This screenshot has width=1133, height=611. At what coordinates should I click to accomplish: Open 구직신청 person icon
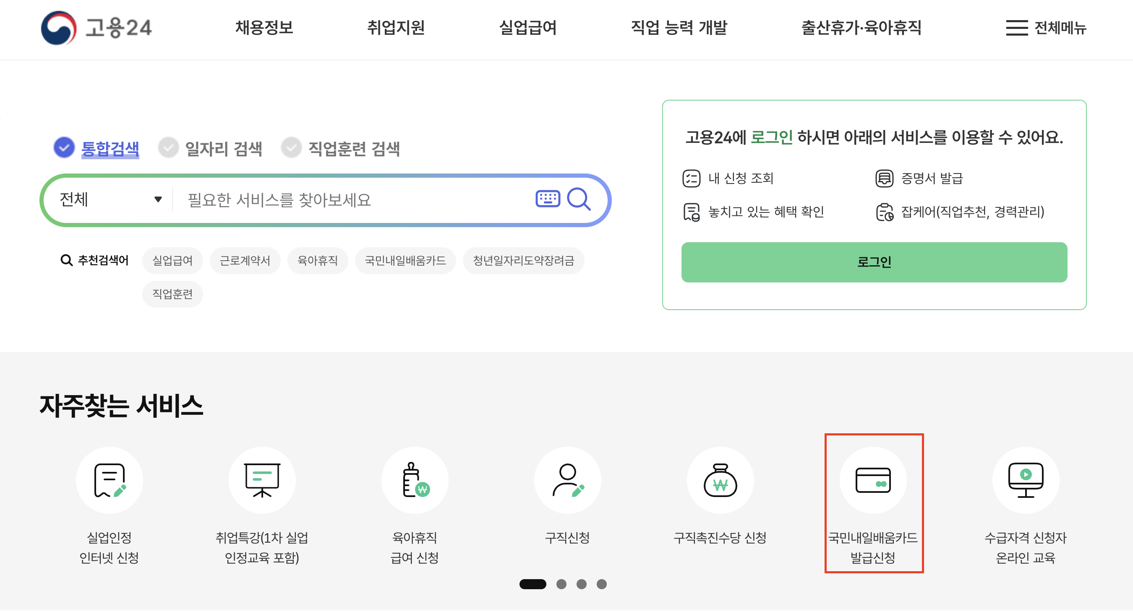tap(567, 481)
